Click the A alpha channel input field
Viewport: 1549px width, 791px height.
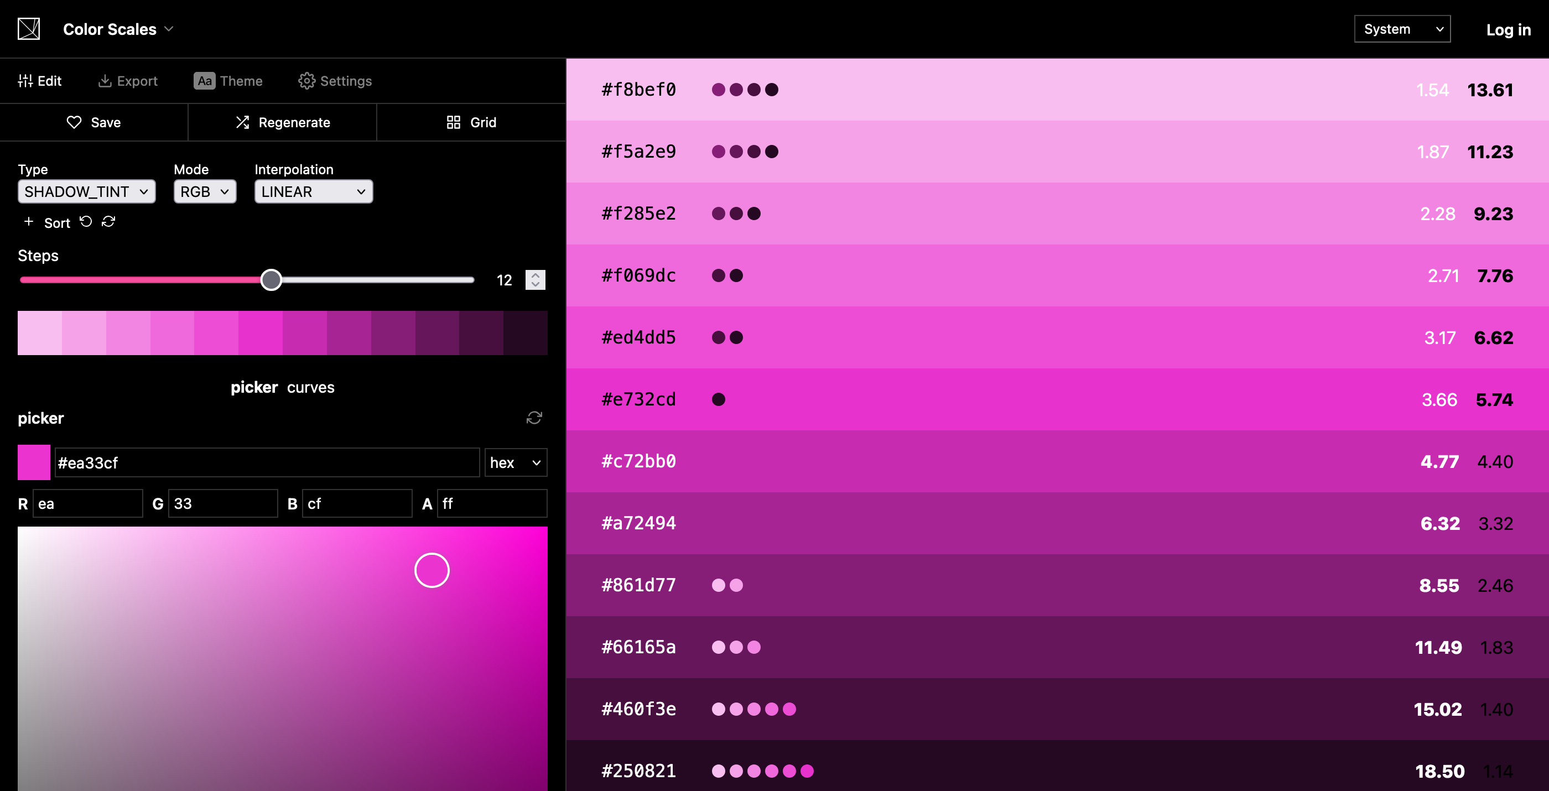click(492, 503)
